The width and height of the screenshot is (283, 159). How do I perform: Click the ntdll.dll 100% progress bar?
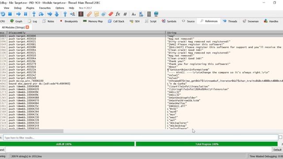pos(67,144)
